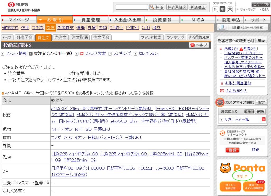
Task: Click the arrow icon before ファンド情報
Action: [x=3, y=54]
